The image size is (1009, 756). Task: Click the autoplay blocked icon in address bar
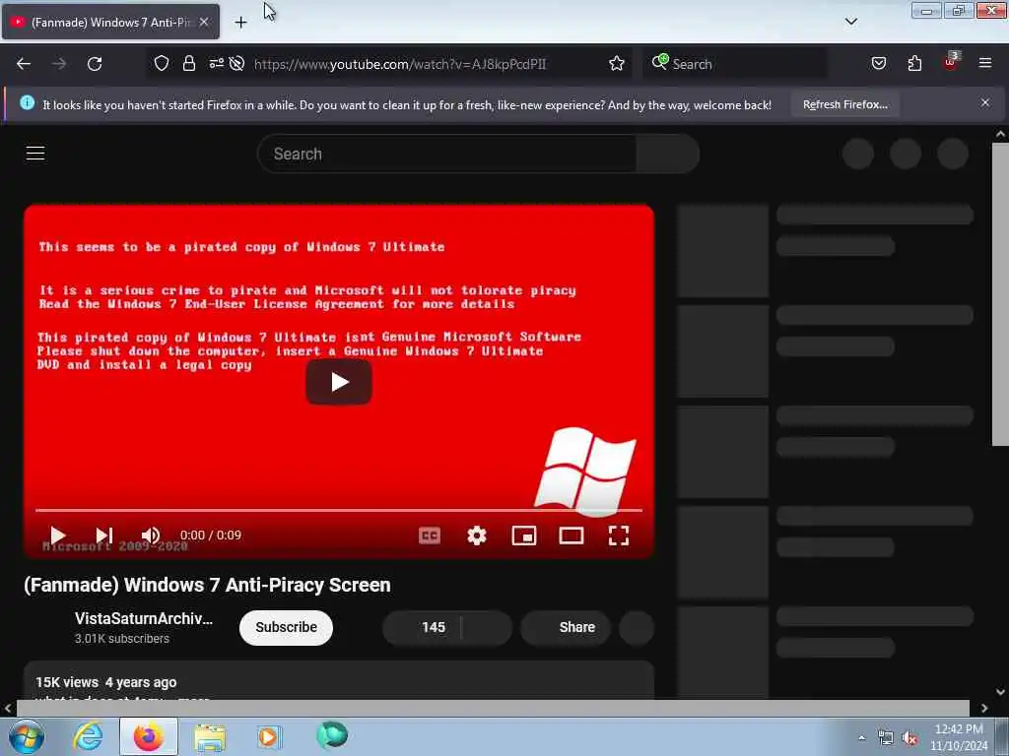pyautogui.click(x=236, y=63)
